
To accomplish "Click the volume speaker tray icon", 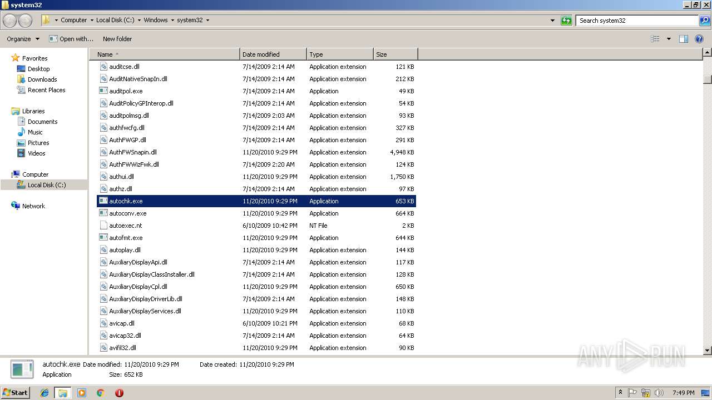I will coord(659,393).
